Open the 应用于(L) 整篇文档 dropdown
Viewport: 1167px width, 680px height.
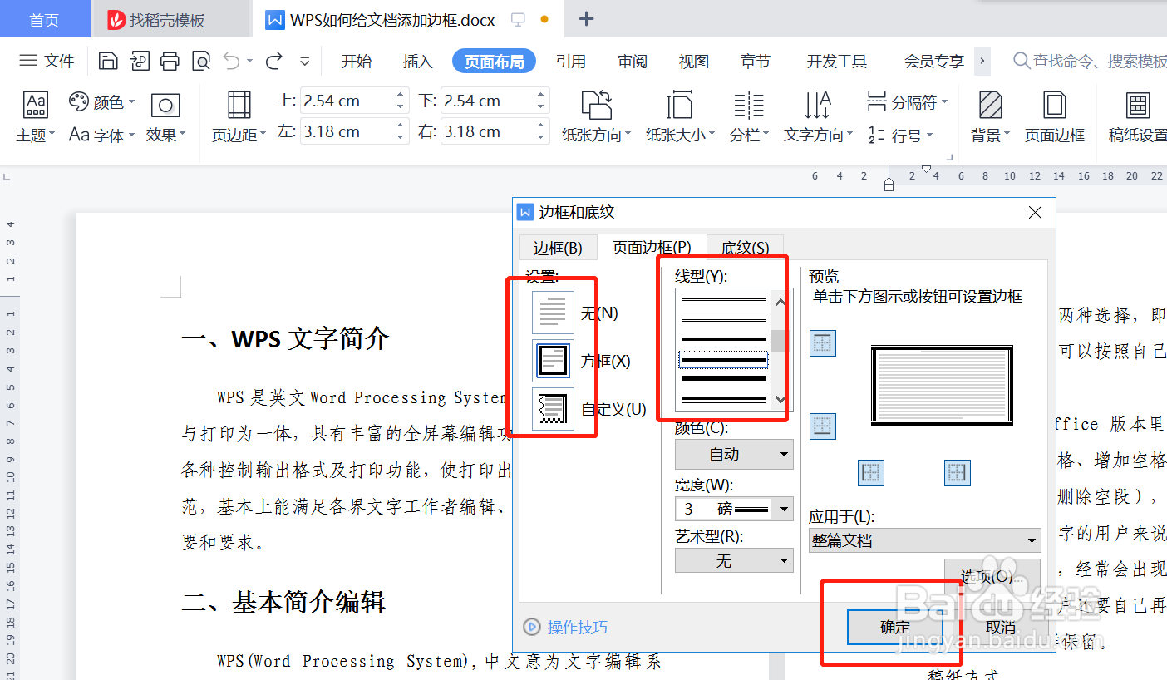pyautogui.click(x=925, y=540)
